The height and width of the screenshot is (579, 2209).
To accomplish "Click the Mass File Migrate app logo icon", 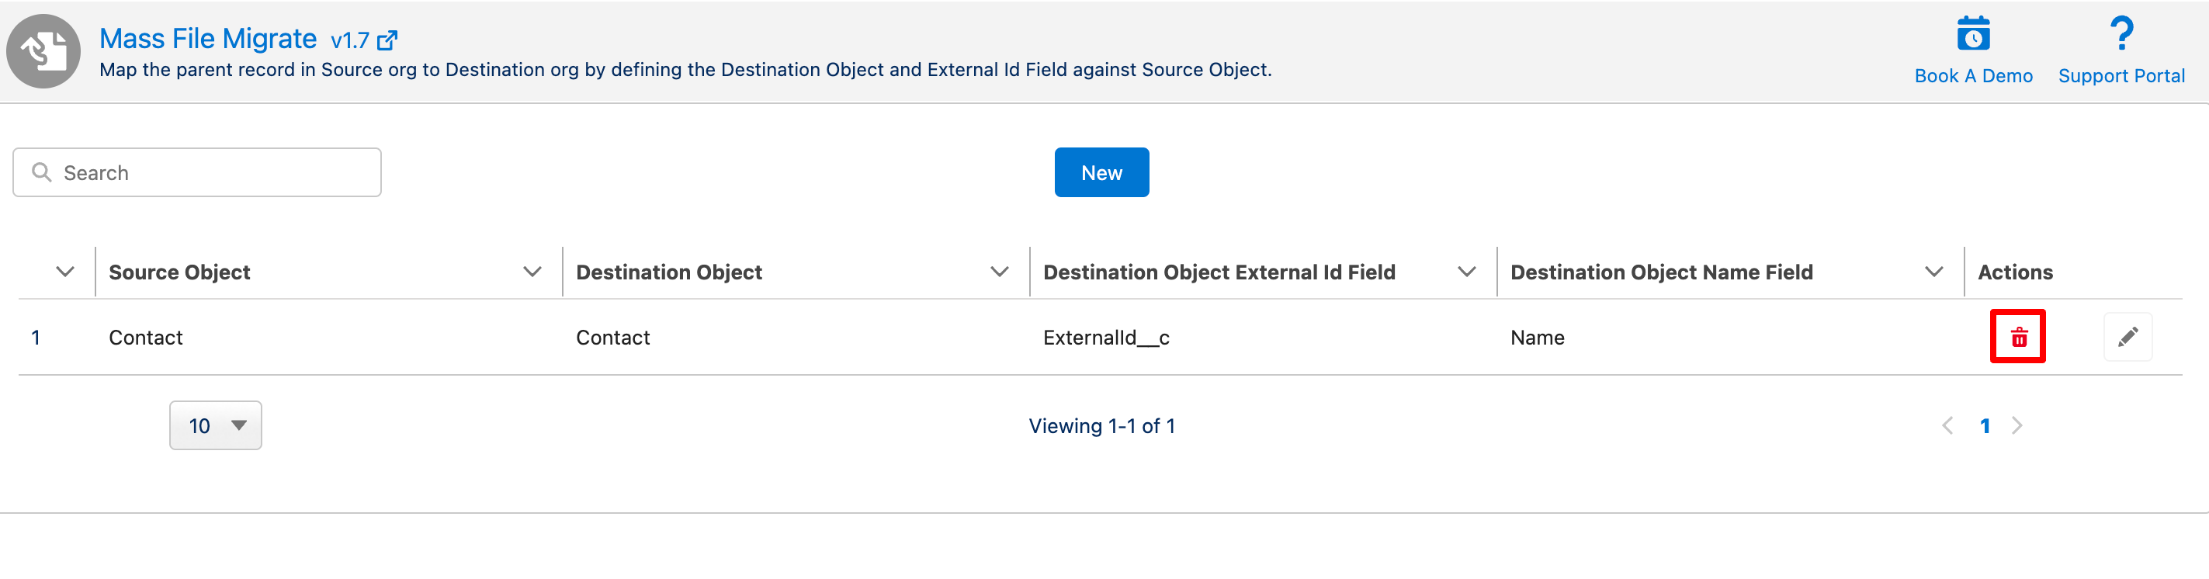I will tap(43, 51).
